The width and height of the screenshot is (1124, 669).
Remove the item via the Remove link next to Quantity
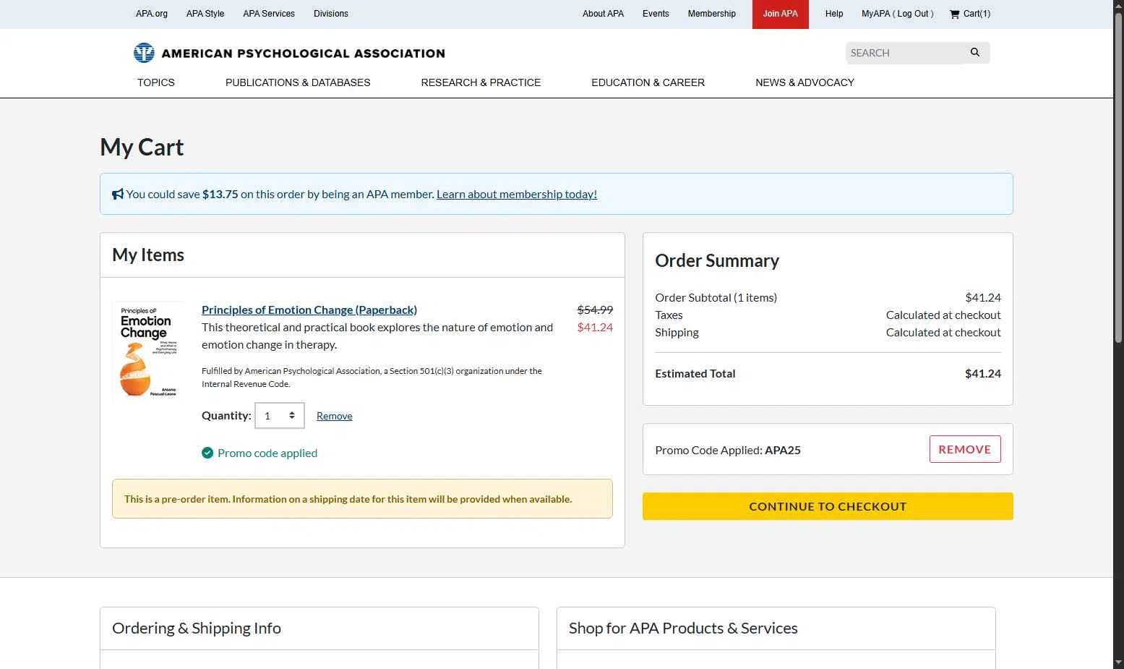click(335, 416)
